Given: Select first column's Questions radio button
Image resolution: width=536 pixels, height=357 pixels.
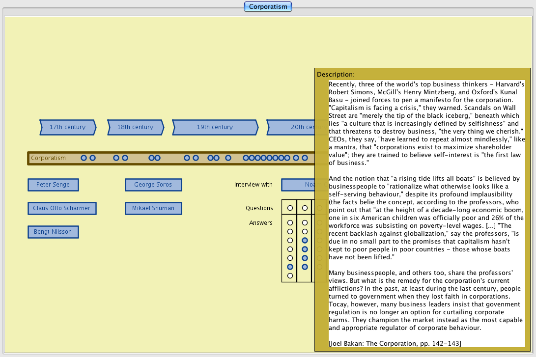Looking at the screenshot, I should coord(290,208).
